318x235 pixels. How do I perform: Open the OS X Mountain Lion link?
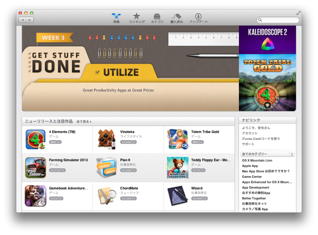point(257,160)
